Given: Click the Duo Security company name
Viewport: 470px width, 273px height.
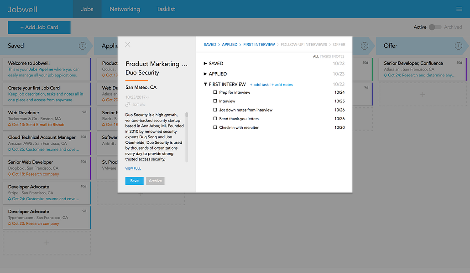Looking at the screenshot, I should pyautogui.click(x=142, y=73).
